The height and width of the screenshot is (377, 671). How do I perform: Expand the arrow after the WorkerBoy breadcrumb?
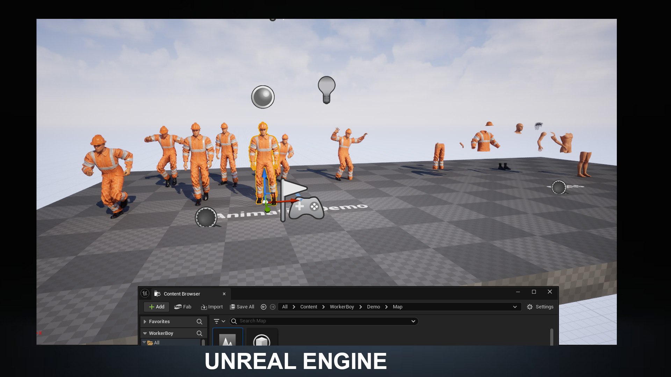click(360, 307)
